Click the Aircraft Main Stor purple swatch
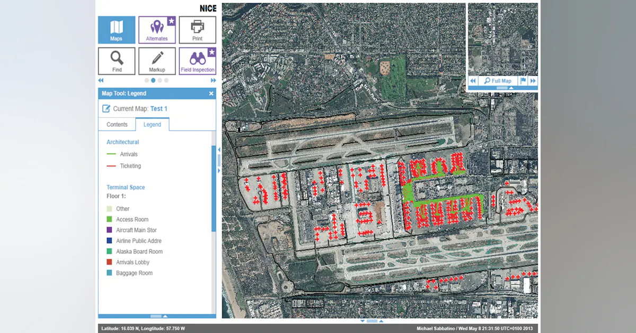The height and width of the screenshot is (333, 636). [109, 230]
